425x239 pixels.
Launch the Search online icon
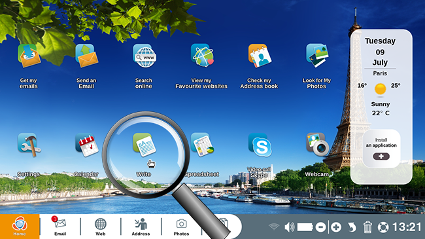click(144, 56)
